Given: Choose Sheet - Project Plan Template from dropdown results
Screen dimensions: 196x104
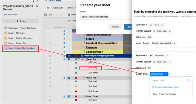Looking at the screenshot, I should point(164,94).
